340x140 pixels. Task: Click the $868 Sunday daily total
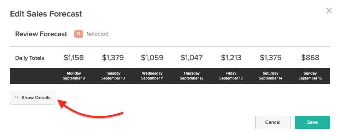click(x=310, y=58)
